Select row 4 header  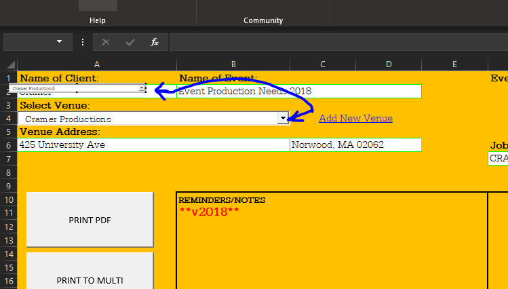(8, 119)
